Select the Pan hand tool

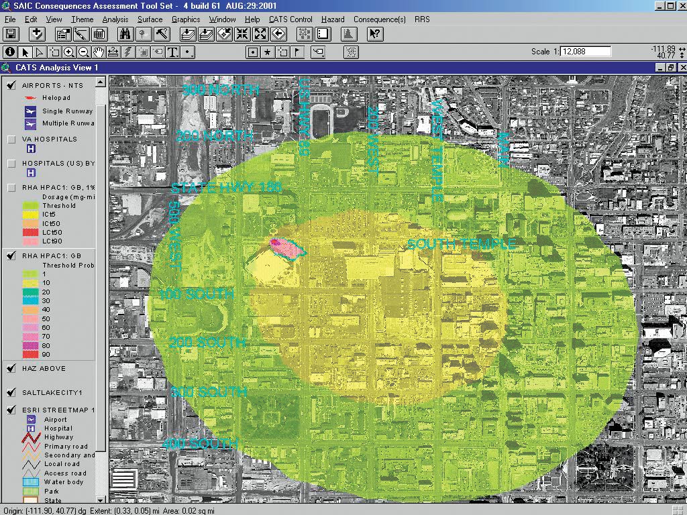pyautogui.click(x=99, y=52)
